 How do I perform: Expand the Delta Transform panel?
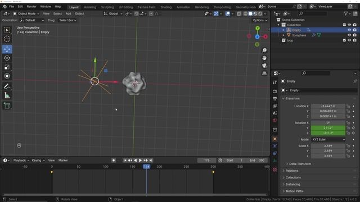coord(300,164)
